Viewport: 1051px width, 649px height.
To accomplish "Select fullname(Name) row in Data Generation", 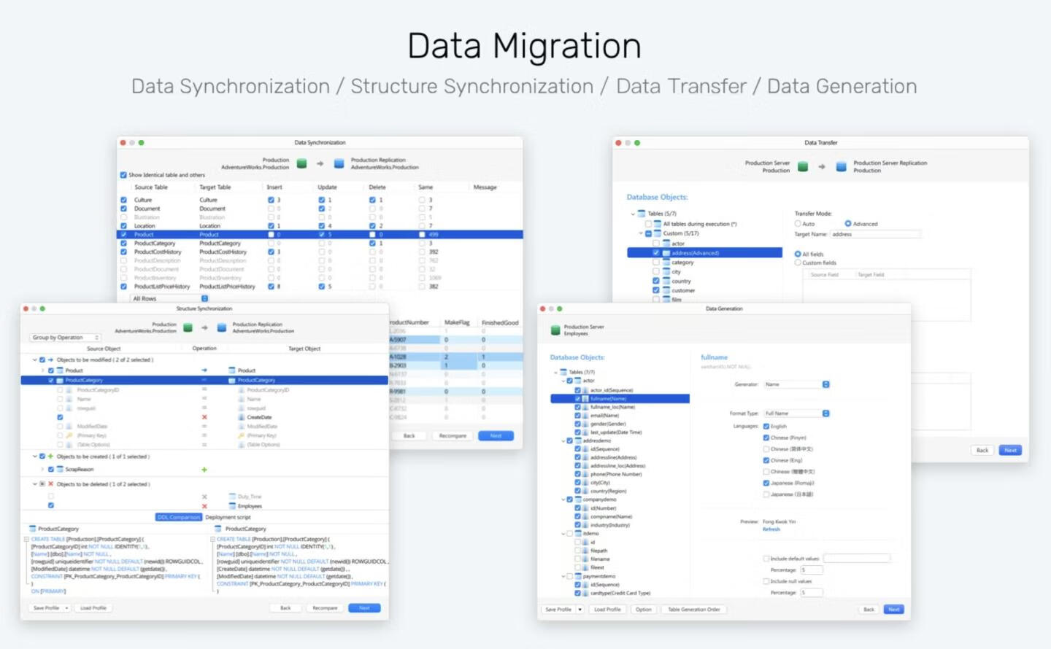I will click(x=620, y=399).
